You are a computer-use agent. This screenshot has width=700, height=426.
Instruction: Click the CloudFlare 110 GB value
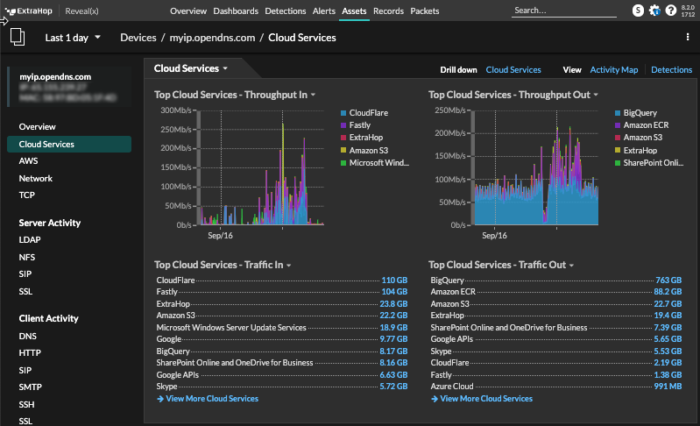(394, 280)
